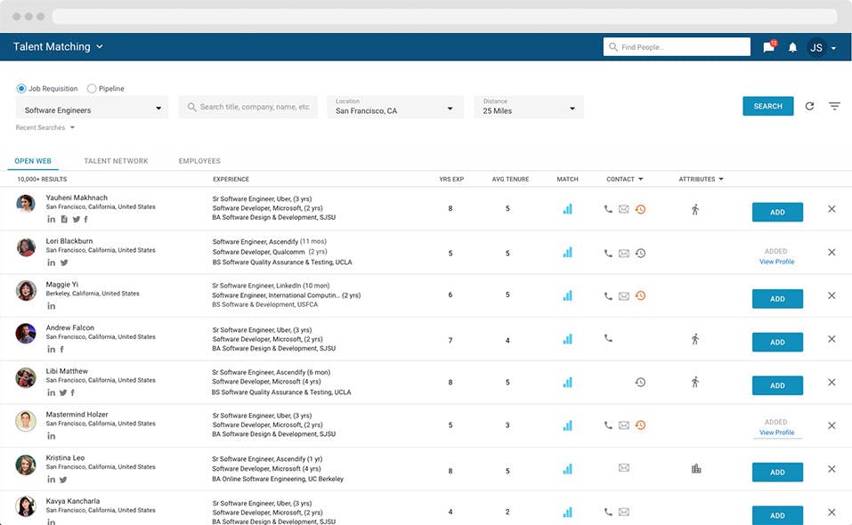Image resolution: width=852 pixels, height=525 pixels.
Task: Click Yauheni Makhnach's phone contact icon
Action: click(x=608, y=210)
